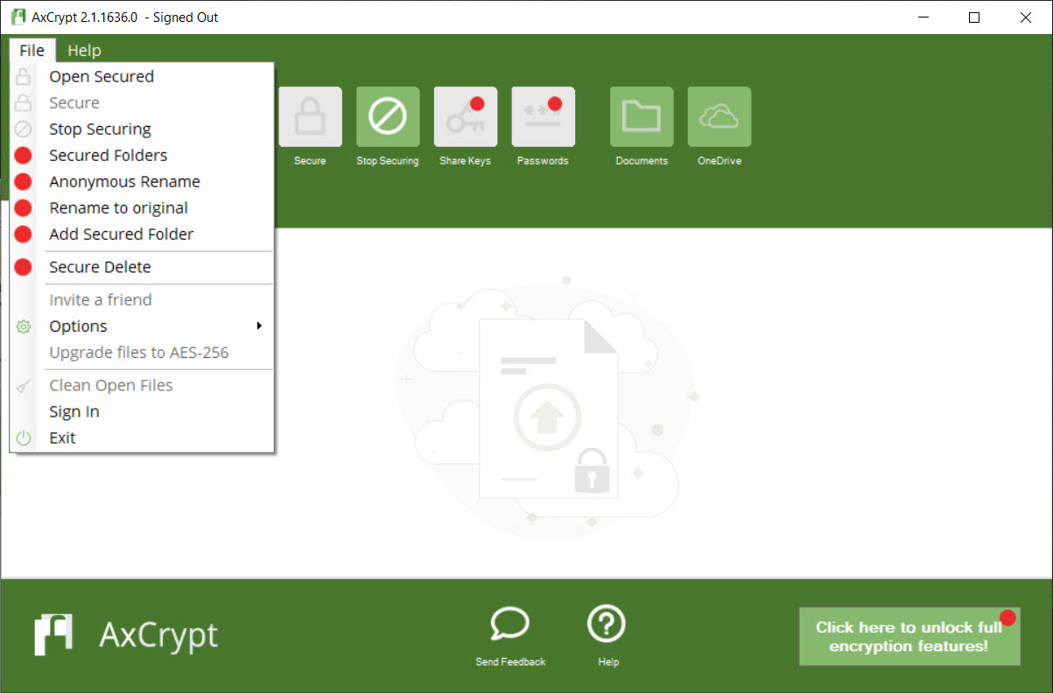
Task: Minimize the AxCrypt window
Action: [923, 17]
